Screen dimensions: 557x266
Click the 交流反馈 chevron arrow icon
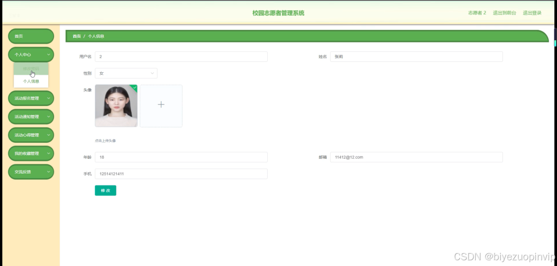[x=48, y=172]
